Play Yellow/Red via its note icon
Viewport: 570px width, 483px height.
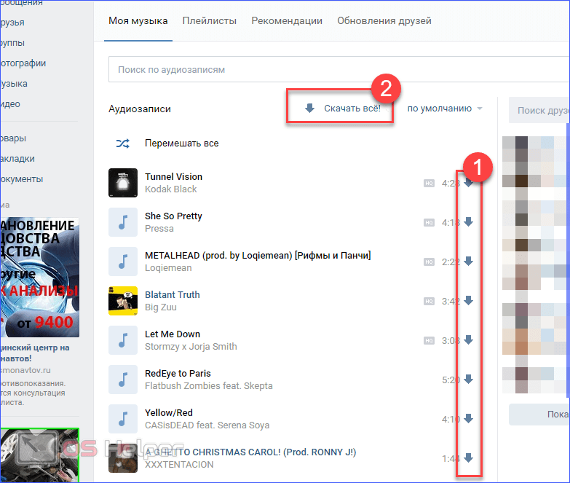tap(123, 419)
